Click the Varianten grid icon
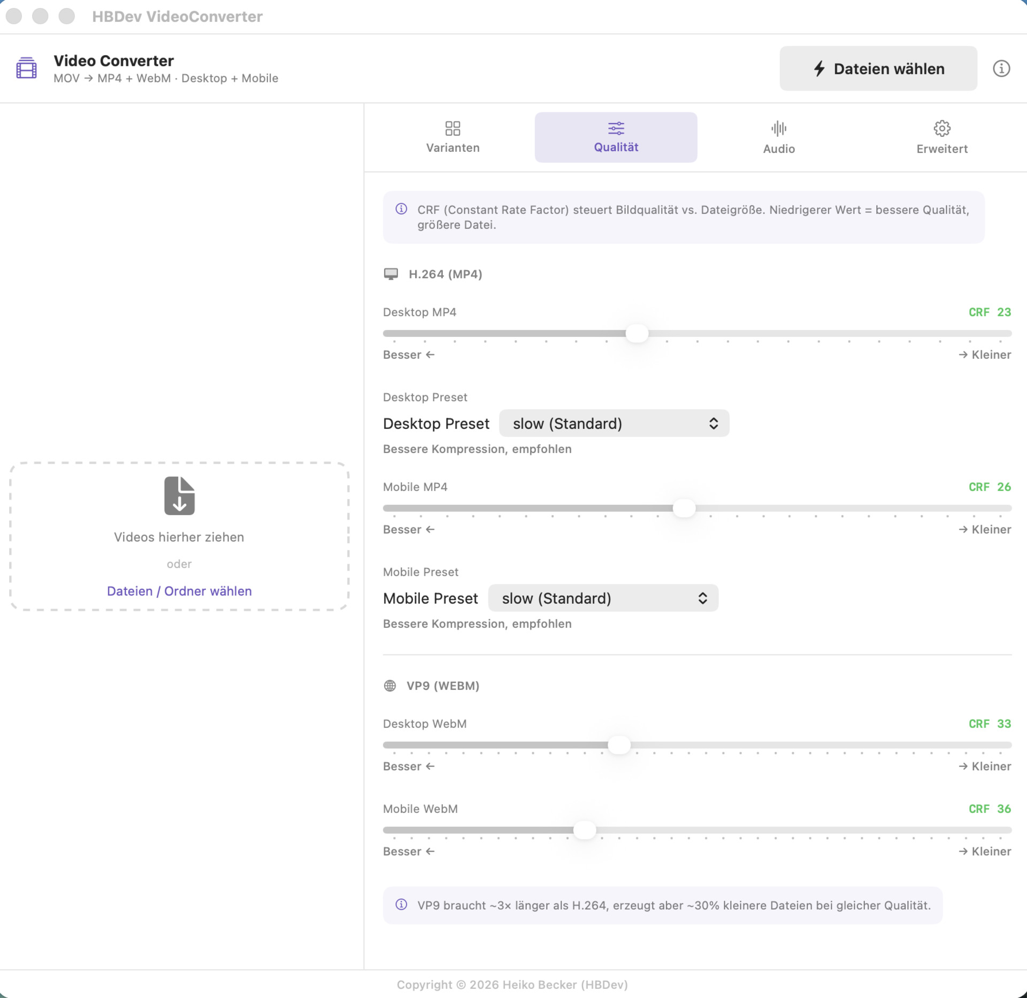 tap(453, 128)
